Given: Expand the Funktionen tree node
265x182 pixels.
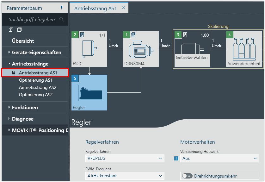Looking at the screenshot, I should tap(9, 108).
